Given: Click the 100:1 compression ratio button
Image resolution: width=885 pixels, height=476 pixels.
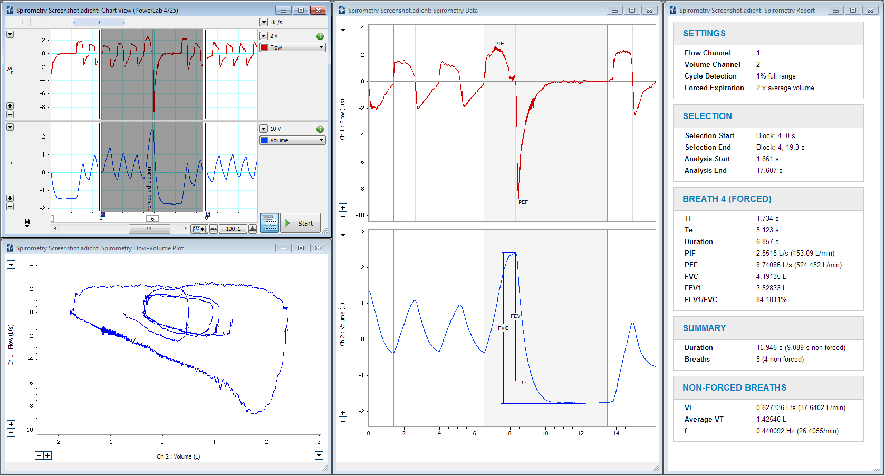Looking at the screenshot, I should pyautogui.click(x=233, y=229).
